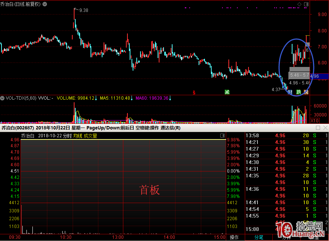The height and width of the screenshot is (241, 329).
Task: Switch to the 分钟 tab
Action: pyautogui.click(x=286, y=237)
